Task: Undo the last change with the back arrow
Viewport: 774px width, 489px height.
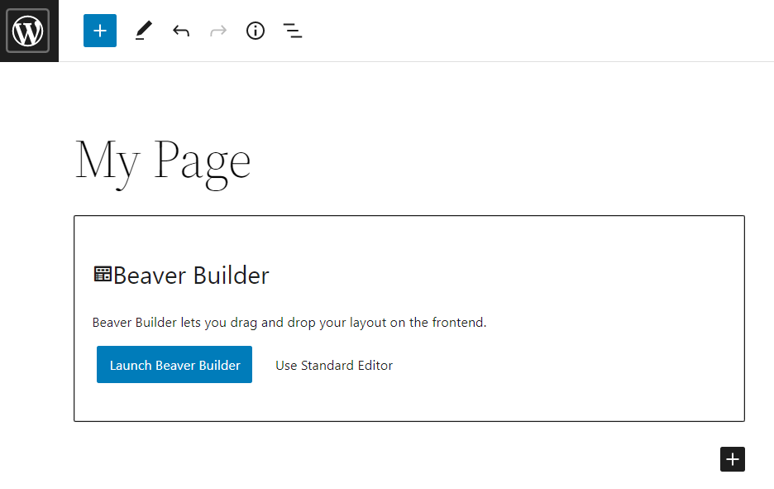Action: click(180, 31)
